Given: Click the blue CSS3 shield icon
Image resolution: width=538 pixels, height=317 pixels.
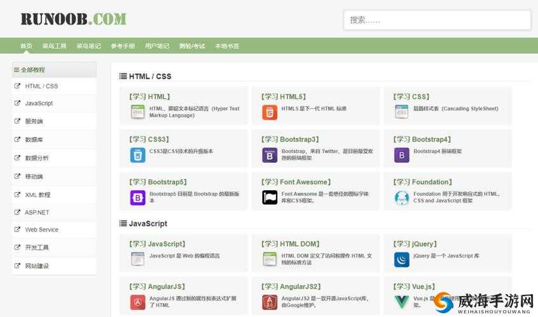Looking at the screenshot, I should [138, 155].
